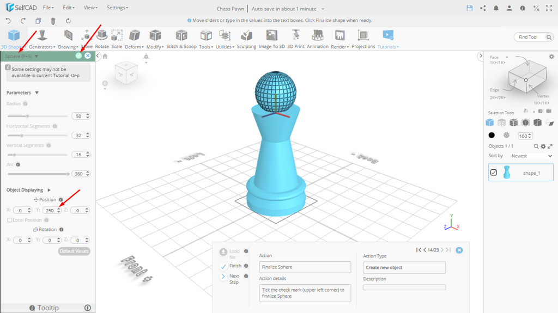Screen dimensions: 558x313
Task: Expand the Object Displaying section
Action: [49, 190]
